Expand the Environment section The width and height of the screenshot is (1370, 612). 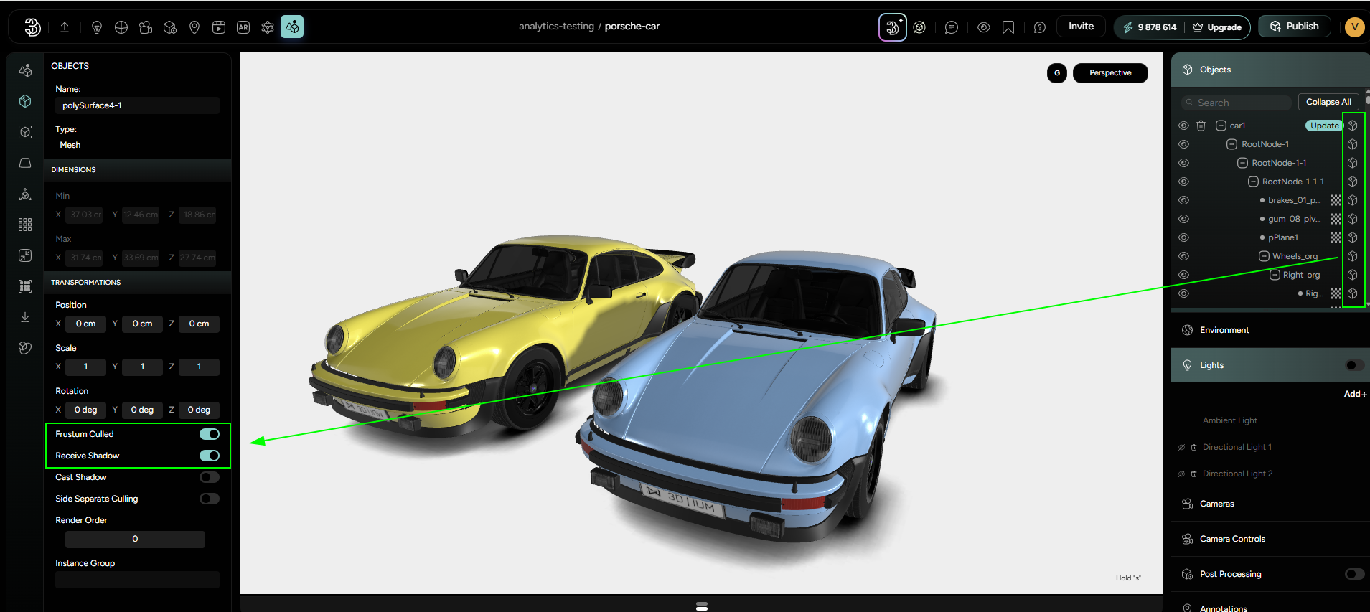(1224, 330)
